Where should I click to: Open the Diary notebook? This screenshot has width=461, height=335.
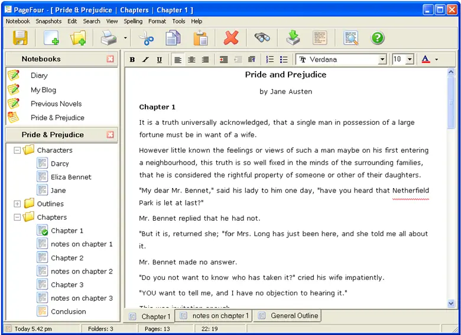pyautogui.click(x=39, y=75)
